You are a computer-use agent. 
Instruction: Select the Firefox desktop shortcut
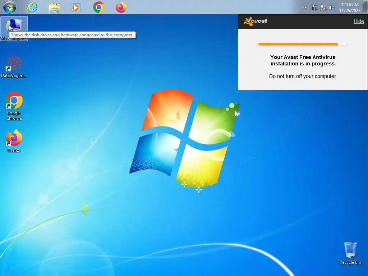click(14, 141)
